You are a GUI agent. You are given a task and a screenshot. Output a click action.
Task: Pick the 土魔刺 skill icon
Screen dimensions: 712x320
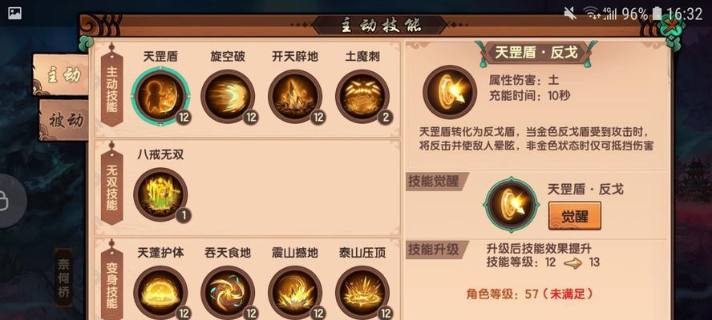coord(362,97)
